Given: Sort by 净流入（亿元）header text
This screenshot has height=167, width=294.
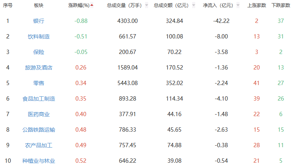Looking at the screenshot, I should [218, 5].
